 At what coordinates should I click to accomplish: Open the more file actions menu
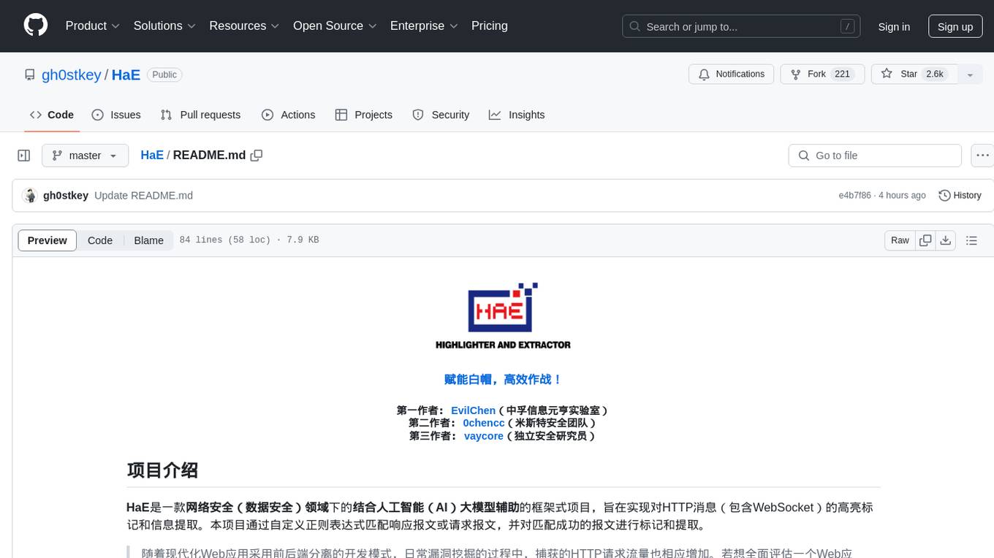pyautogui.click(x=982, y=156)
